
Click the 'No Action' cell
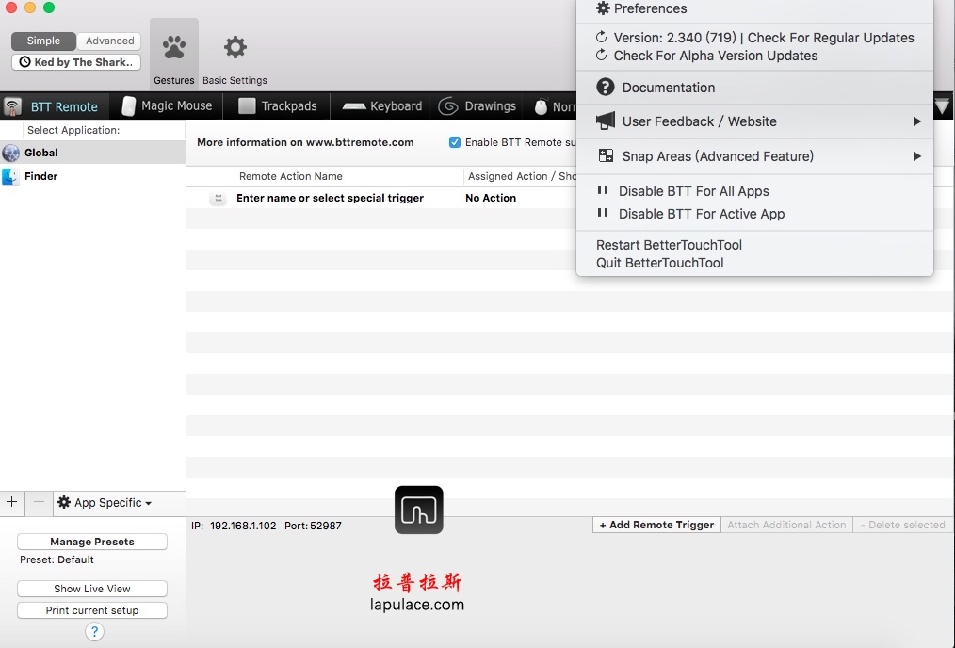point(491,198)
